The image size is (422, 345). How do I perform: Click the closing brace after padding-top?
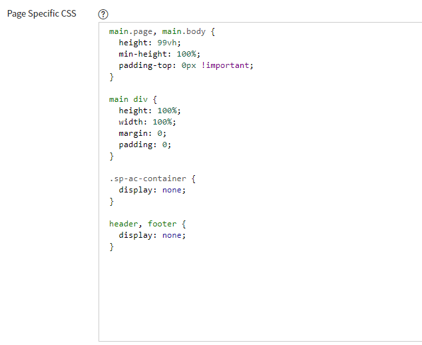(111, 77)
